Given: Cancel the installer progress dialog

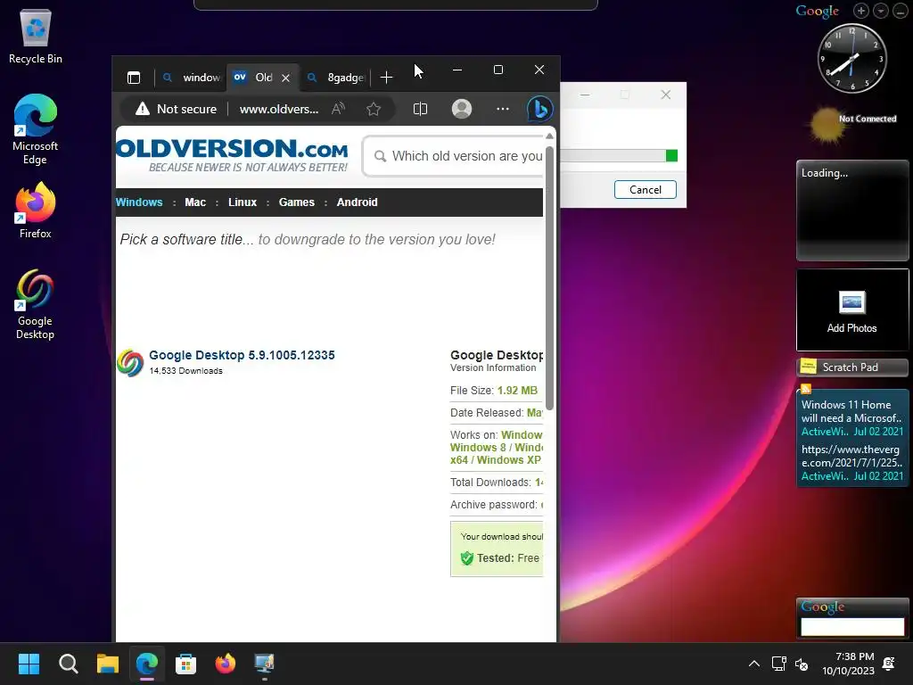Looking at the screenshot, I should point(646,189).
